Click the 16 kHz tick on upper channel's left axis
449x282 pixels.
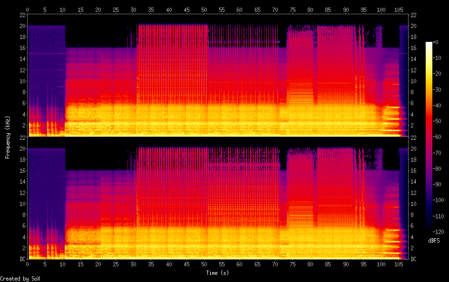click(x=22, y=48)
